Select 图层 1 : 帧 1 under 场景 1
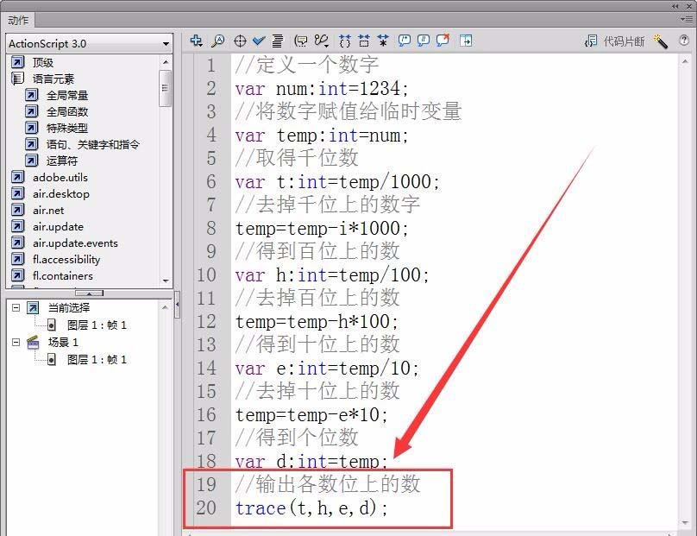This screenshot has height=536, width=697. (97, 359)
